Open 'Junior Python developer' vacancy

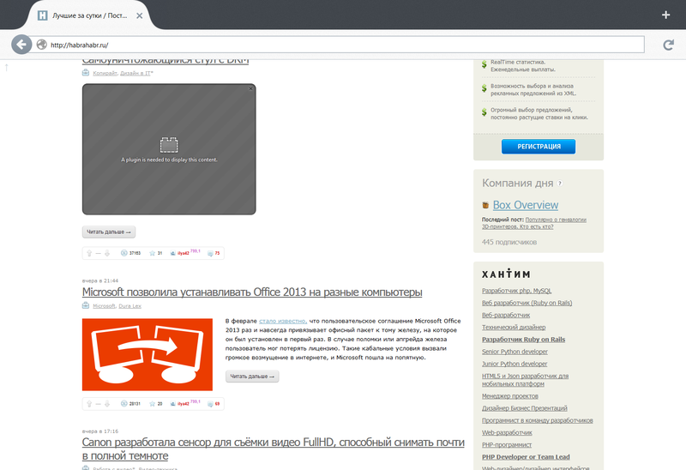tap(514, 364)
